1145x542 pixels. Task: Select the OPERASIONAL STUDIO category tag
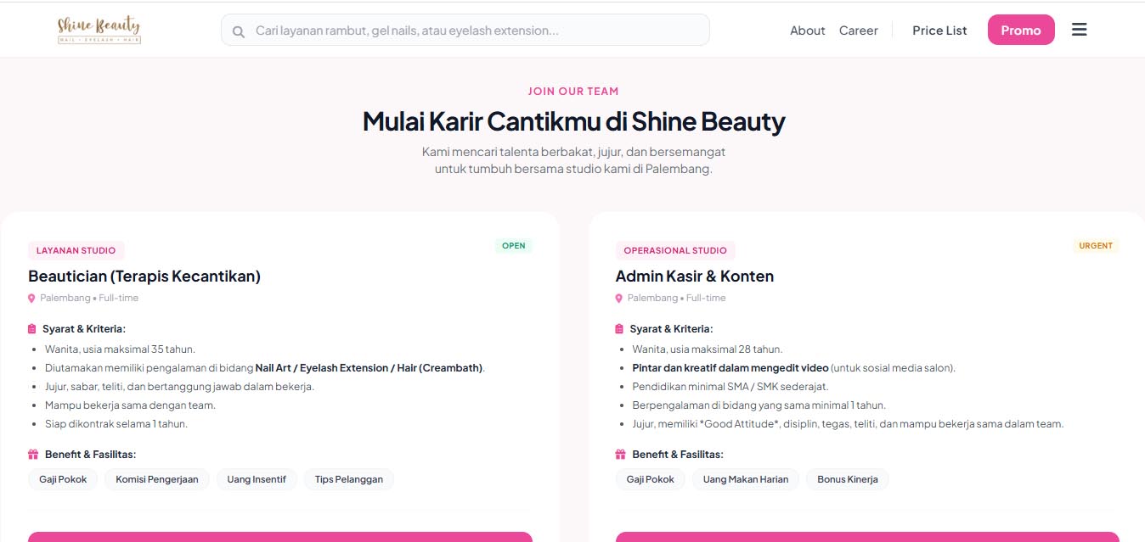[675, 250]
